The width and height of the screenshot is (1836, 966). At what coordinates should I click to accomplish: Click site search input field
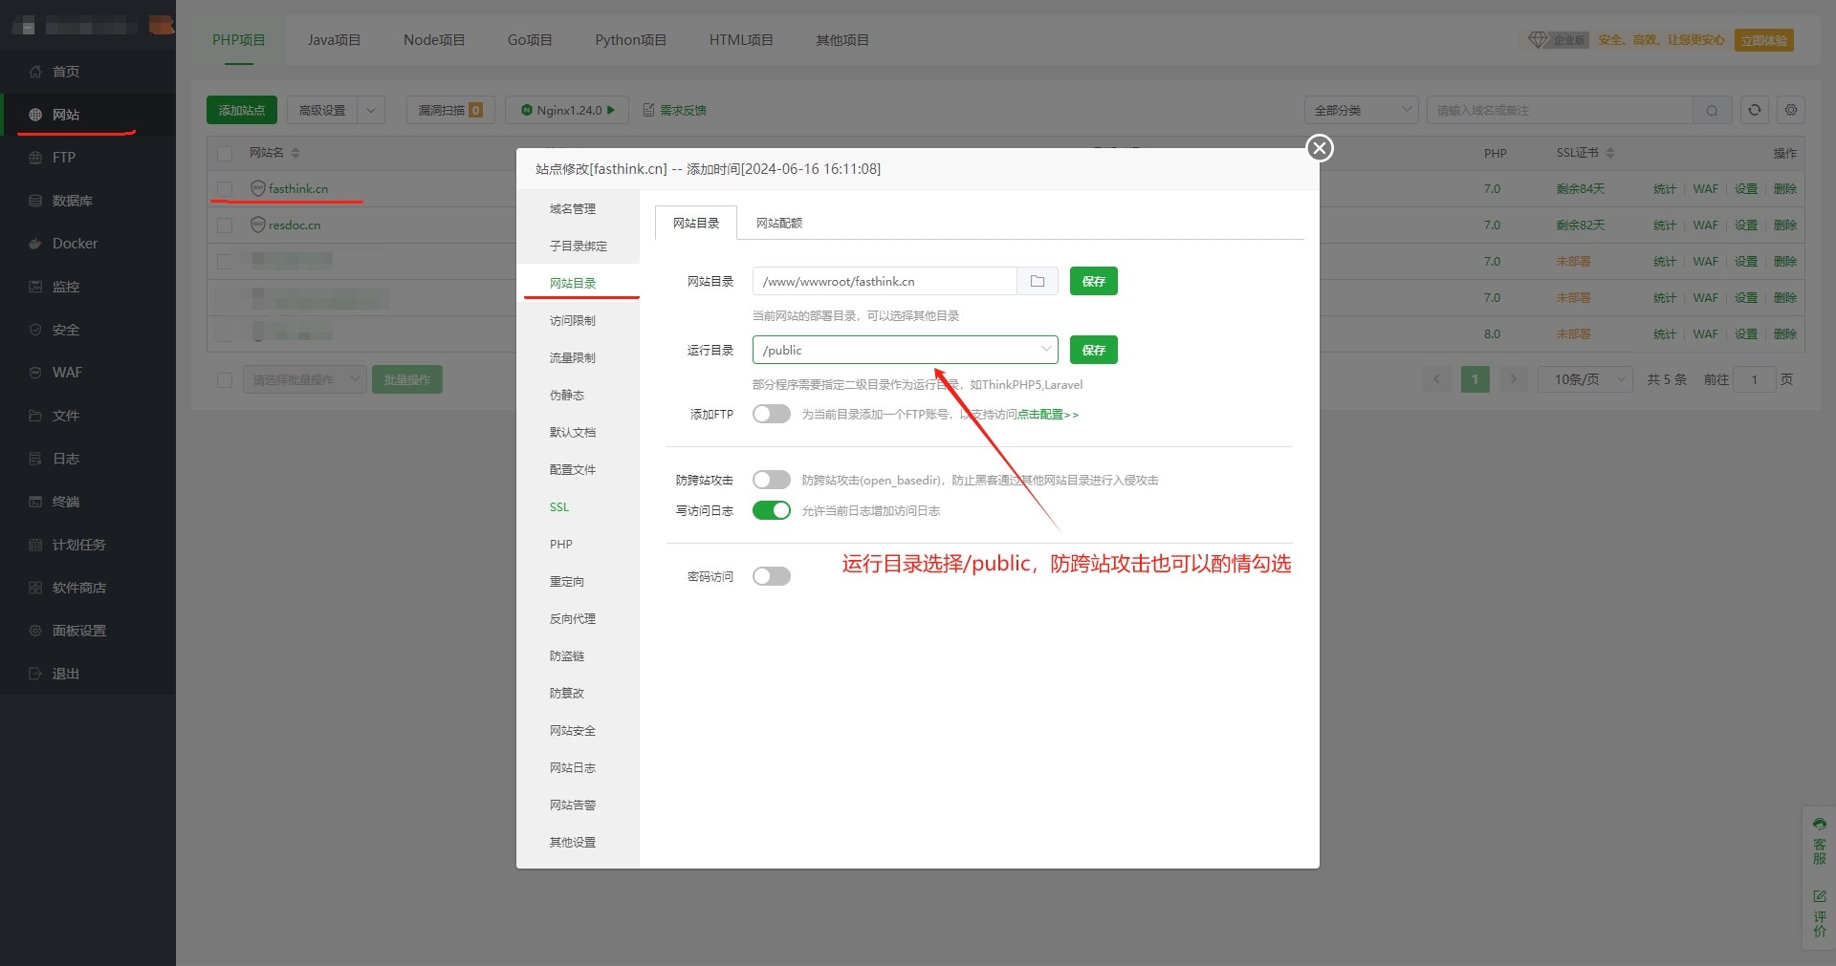click(1560, 111)
